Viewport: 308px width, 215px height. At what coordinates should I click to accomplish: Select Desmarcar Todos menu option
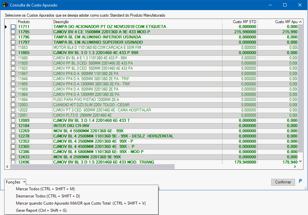[48, 196]
